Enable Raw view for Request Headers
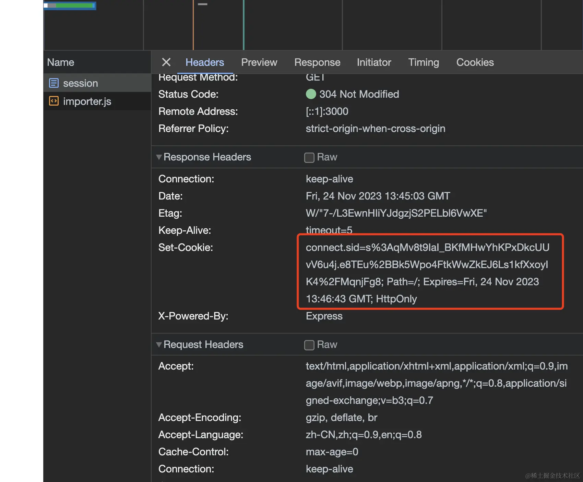 tap(309, 345)
